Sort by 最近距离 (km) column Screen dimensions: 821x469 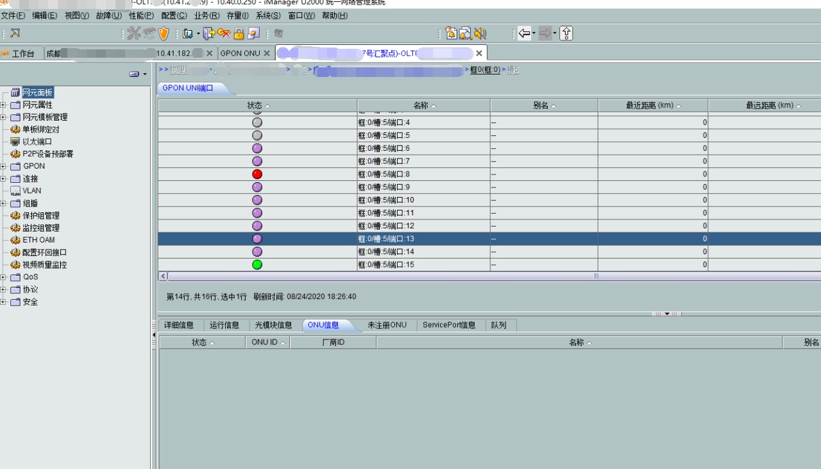pos(653,105)
